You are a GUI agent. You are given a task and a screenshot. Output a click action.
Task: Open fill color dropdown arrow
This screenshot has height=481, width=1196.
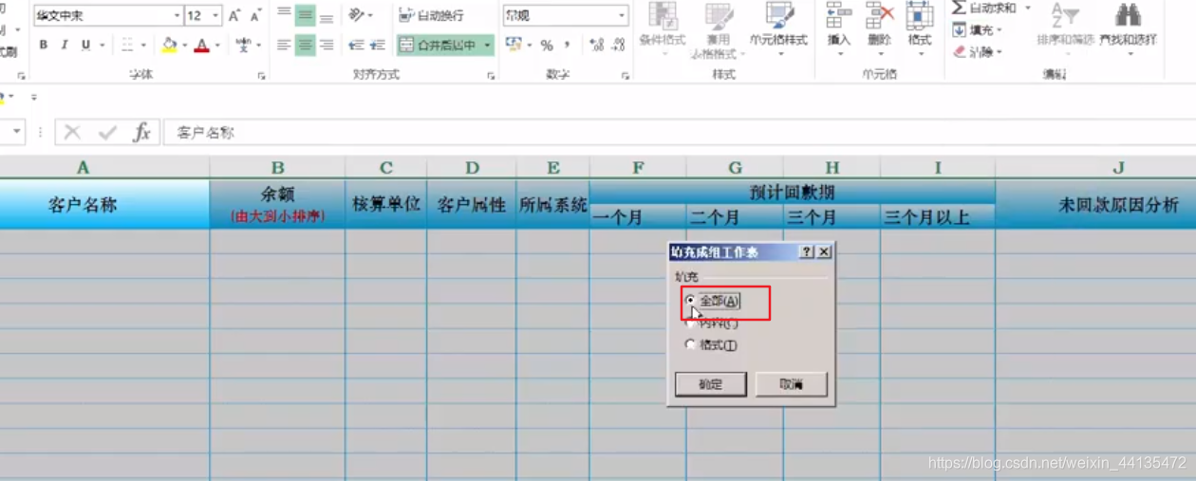click(x=184, y=45)
